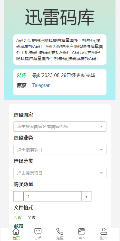This screenshot has height=241, width=120.
Task: Switch to the 订单 tab label
Action: 38,238
